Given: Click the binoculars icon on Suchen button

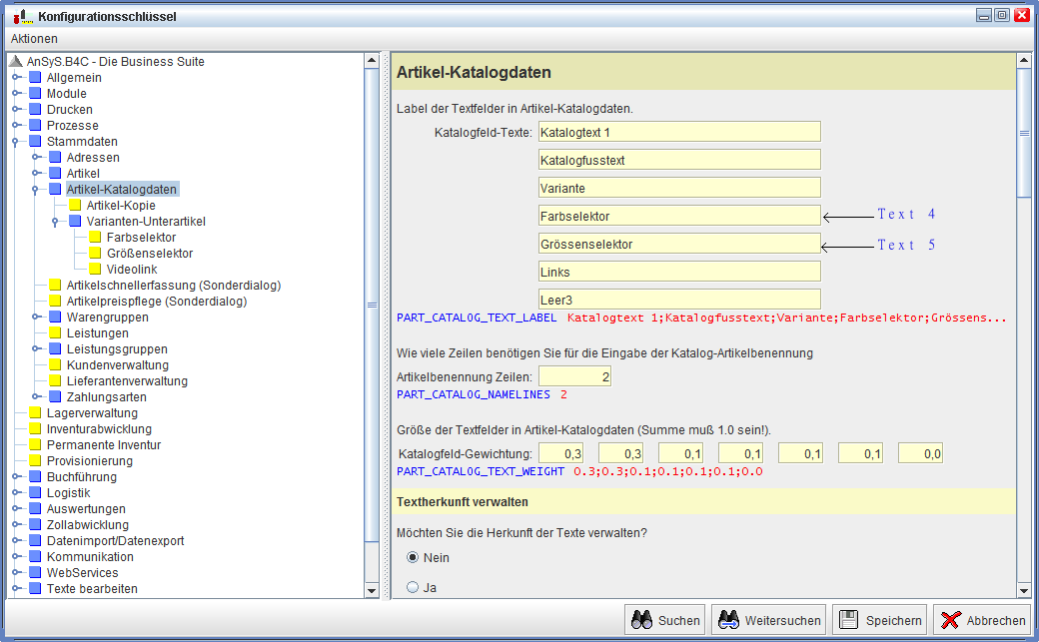Looking at the screenshot, I should pos(641,620).
